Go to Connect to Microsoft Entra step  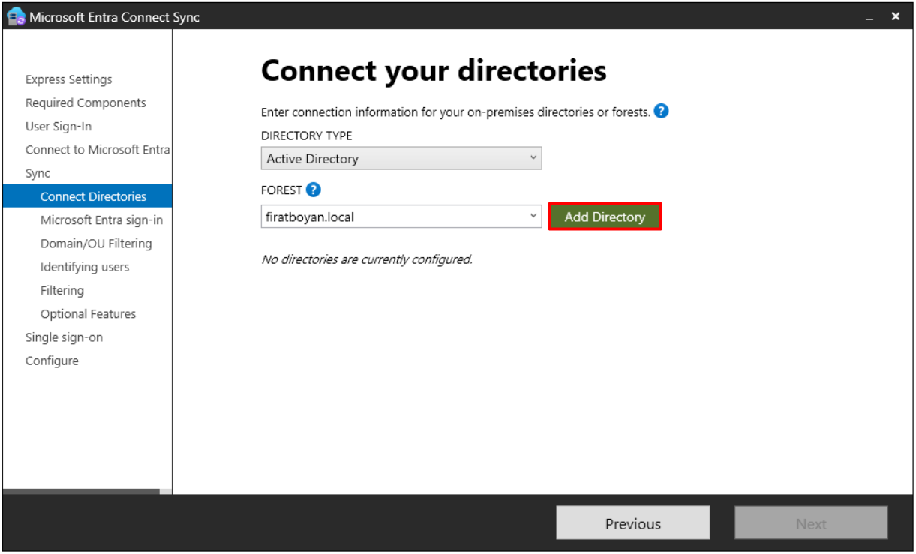pyautogui.click(x=98, y=149)
